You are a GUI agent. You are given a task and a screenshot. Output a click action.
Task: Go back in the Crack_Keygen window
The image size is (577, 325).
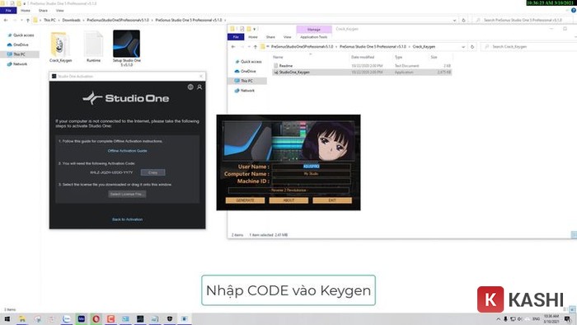click(233, 47)
